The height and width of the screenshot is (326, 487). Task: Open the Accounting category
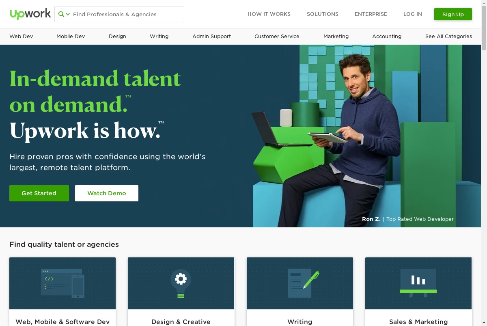click(387, 37)
